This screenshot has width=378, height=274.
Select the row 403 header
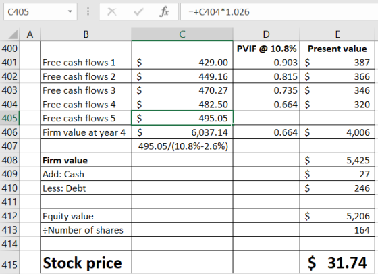[9, 90]
